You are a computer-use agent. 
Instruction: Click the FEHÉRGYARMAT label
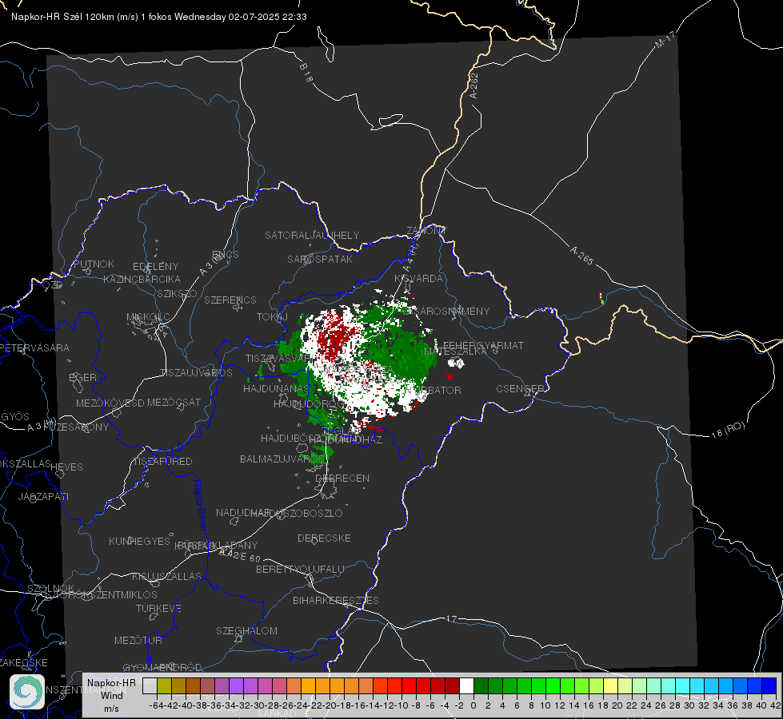pos(483,345)
